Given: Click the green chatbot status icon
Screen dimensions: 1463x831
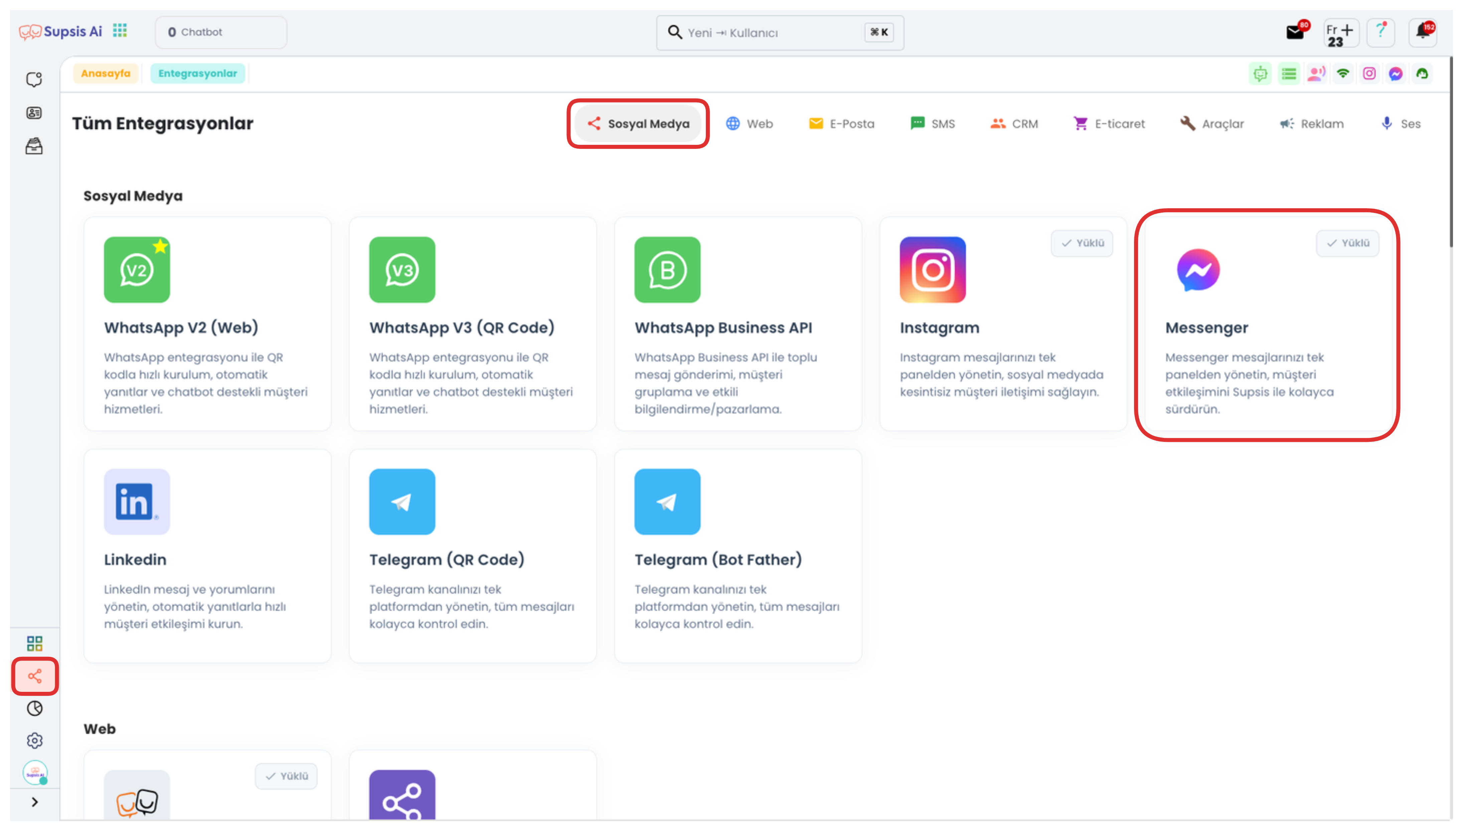Looking at the screenshot, I should pos(1260,74).
